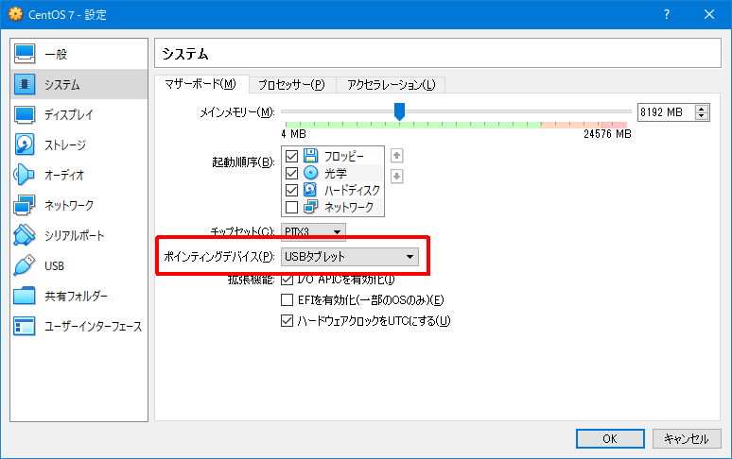732x459 pixels.
Task: Select the ネットワーク sidebar icon
Action: [25, 205]
